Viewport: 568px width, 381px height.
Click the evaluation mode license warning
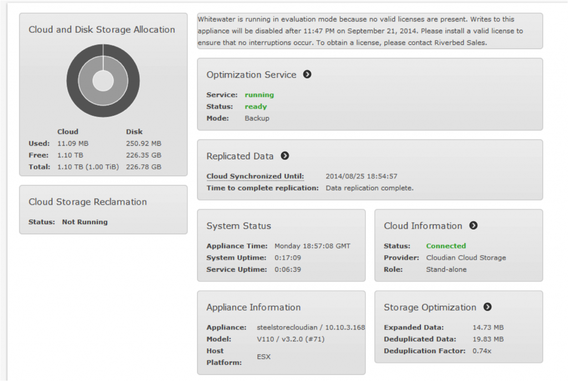(x=370, y=31)
